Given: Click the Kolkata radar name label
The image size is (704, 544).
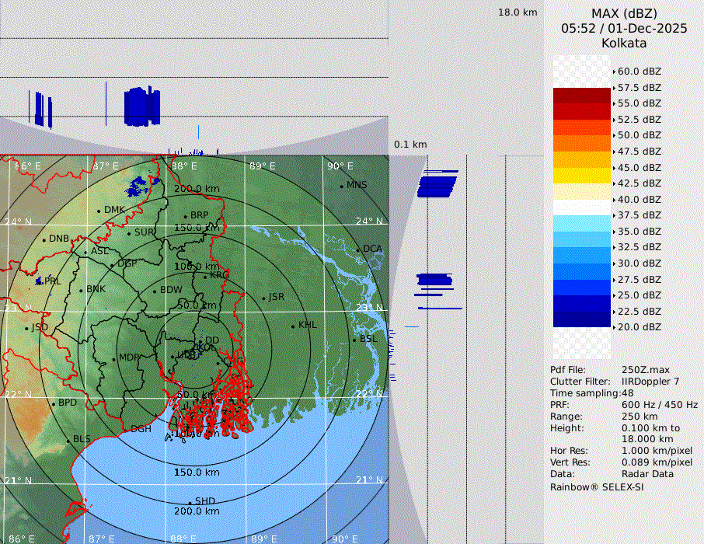Looking at the screenshot, I should point(623,43).
